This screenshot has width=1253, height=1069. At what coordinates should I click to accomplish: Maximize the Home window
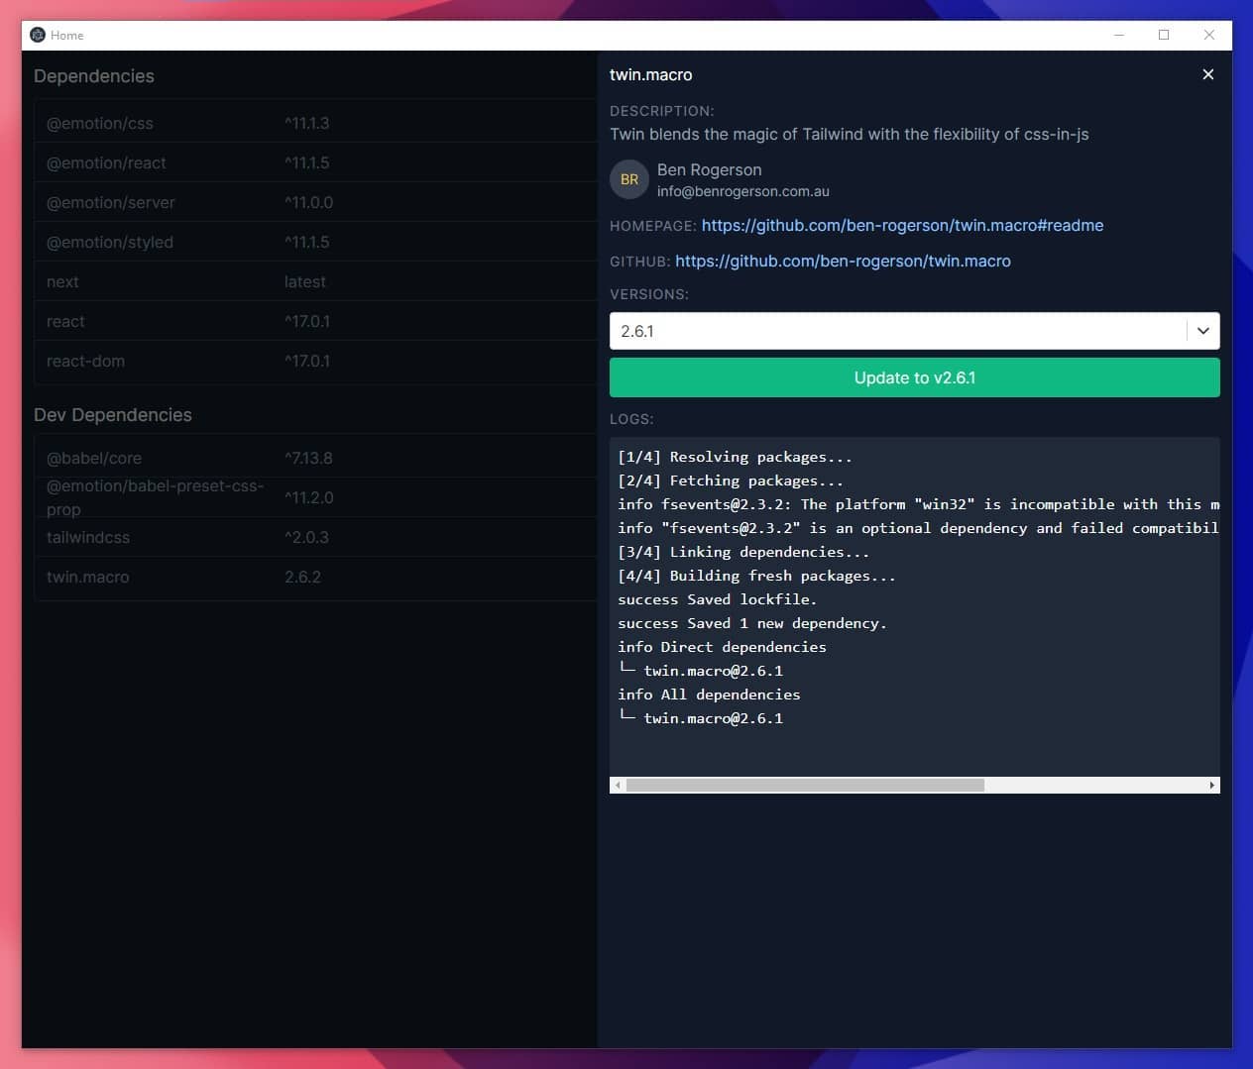(x=1164, y=35)
